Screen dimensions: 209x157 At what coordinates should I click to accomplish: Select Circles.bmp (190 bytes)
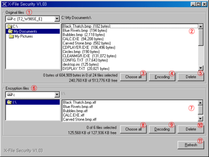click(130, 52)
